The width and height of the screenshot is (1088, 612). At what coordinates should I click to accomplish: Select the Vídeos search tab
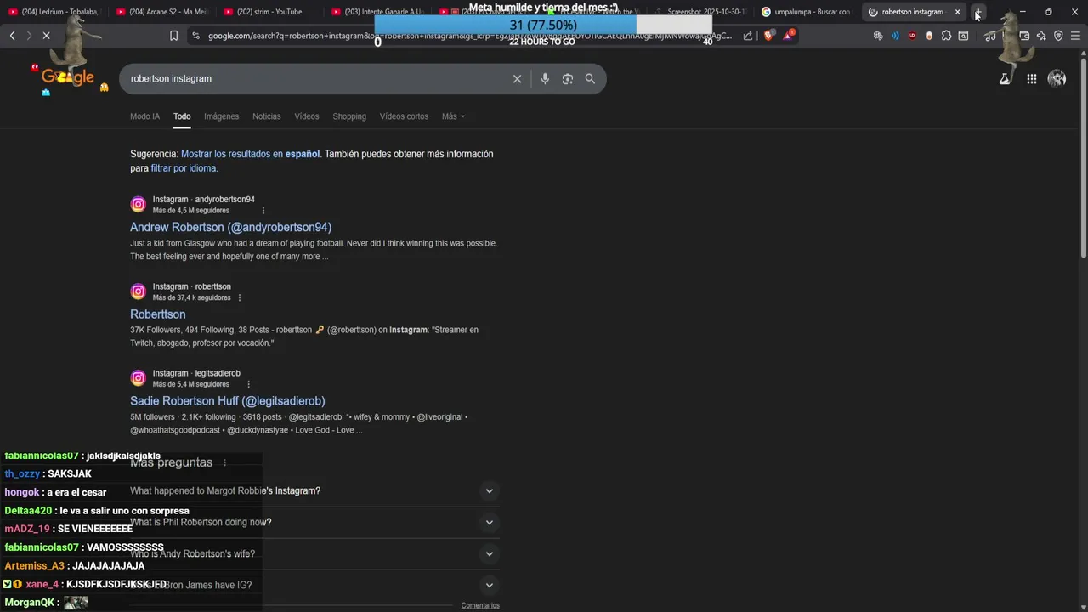coord(307,116)
